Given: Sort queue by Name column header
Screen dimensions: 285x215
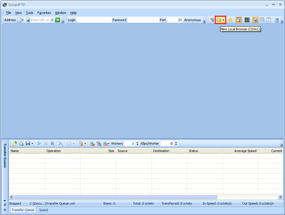Looking at the screenshot, I should [27, 151].
